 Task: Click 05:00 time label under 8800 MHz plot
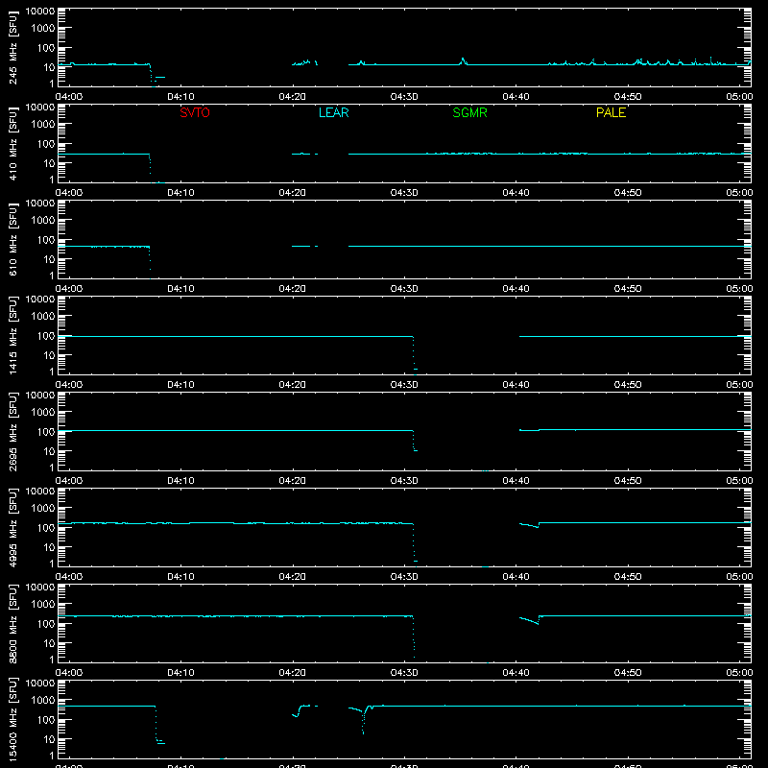(x=739, y=673)
